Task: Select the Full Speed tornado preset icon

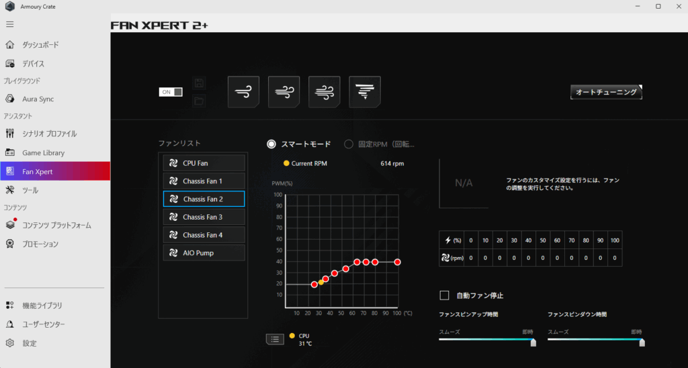Action: (x=365, y=92)
